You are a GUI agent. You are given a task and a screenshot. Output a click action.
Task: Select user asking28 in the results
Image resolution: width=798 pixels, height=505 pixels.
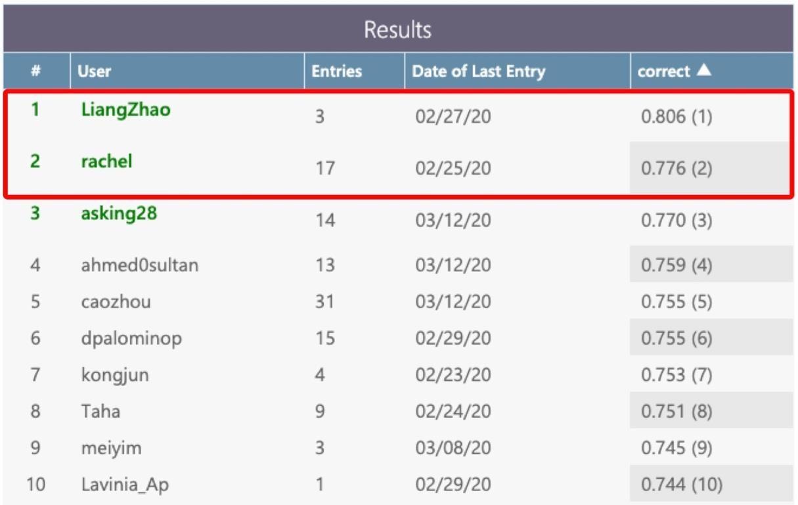tap(119, 213)
